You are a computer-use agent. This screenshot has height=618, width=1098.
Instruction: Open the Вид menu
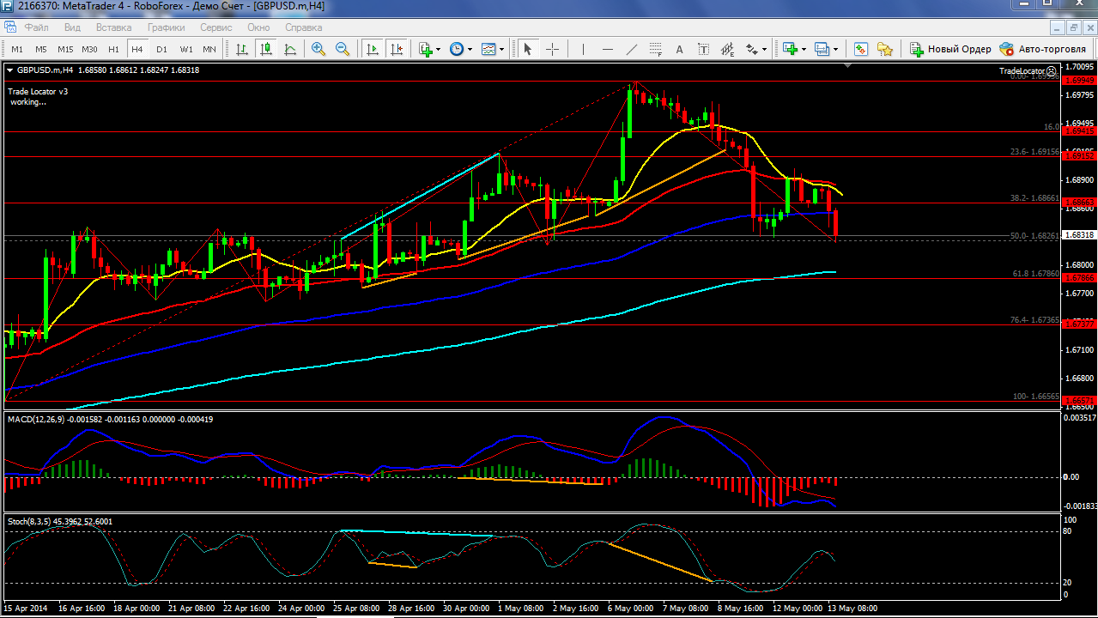point(72,27)
